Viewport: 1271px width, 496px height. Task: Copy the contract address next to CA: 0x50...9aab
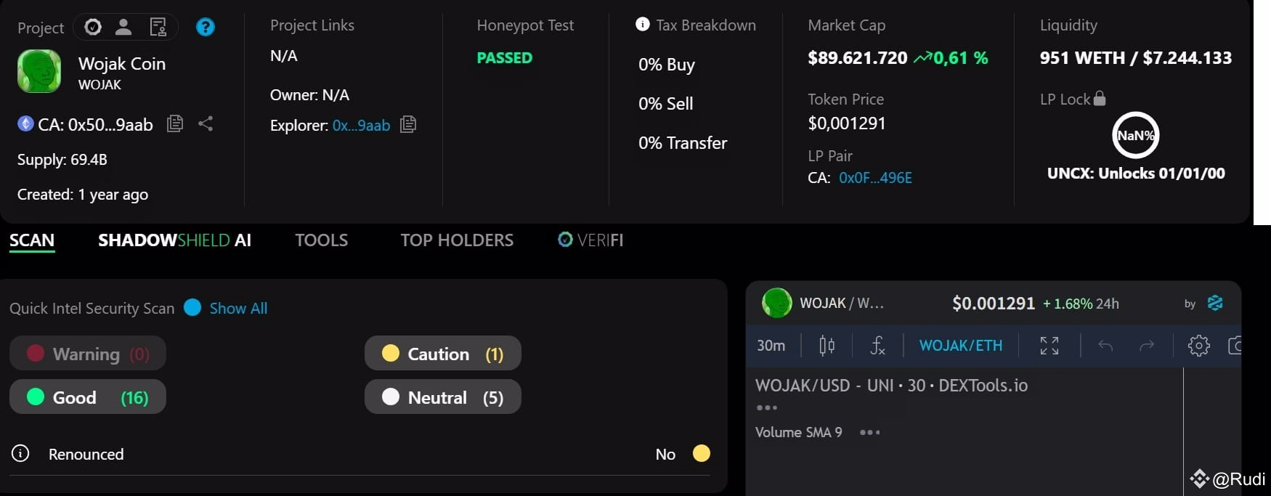pyautogui.click(x=175, y=123)
